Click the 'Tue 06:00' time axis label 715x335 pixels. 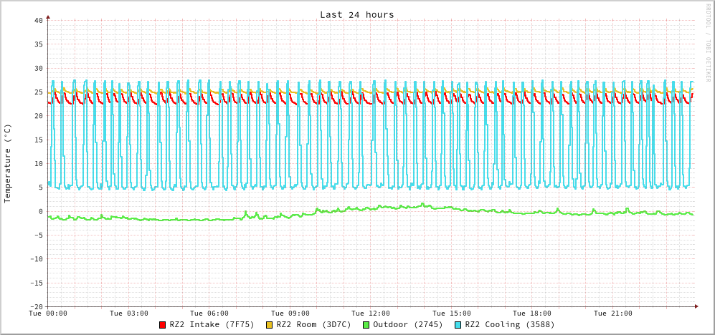(x=209, y=314)
